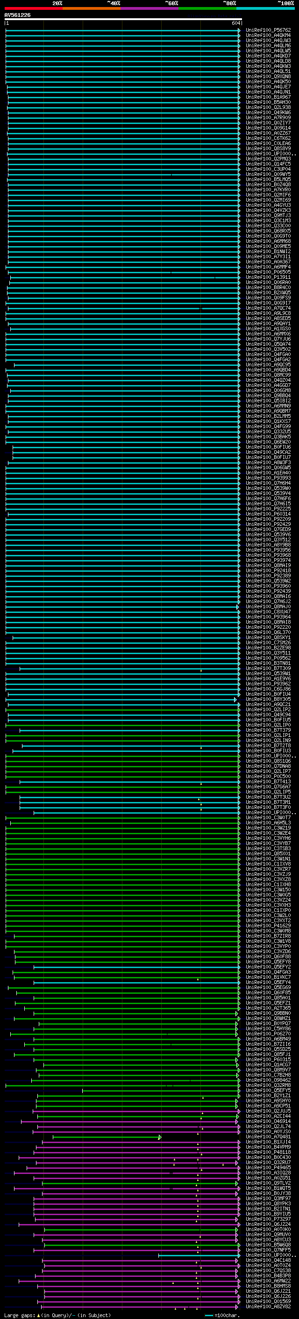The height and width of the screenshot is (1319, 299).
Task: Select the label UniRef100_P92220
Action: point(268,627)
